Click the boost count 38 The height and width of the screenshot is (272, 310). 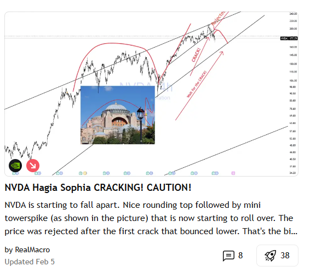coord(285,256)
